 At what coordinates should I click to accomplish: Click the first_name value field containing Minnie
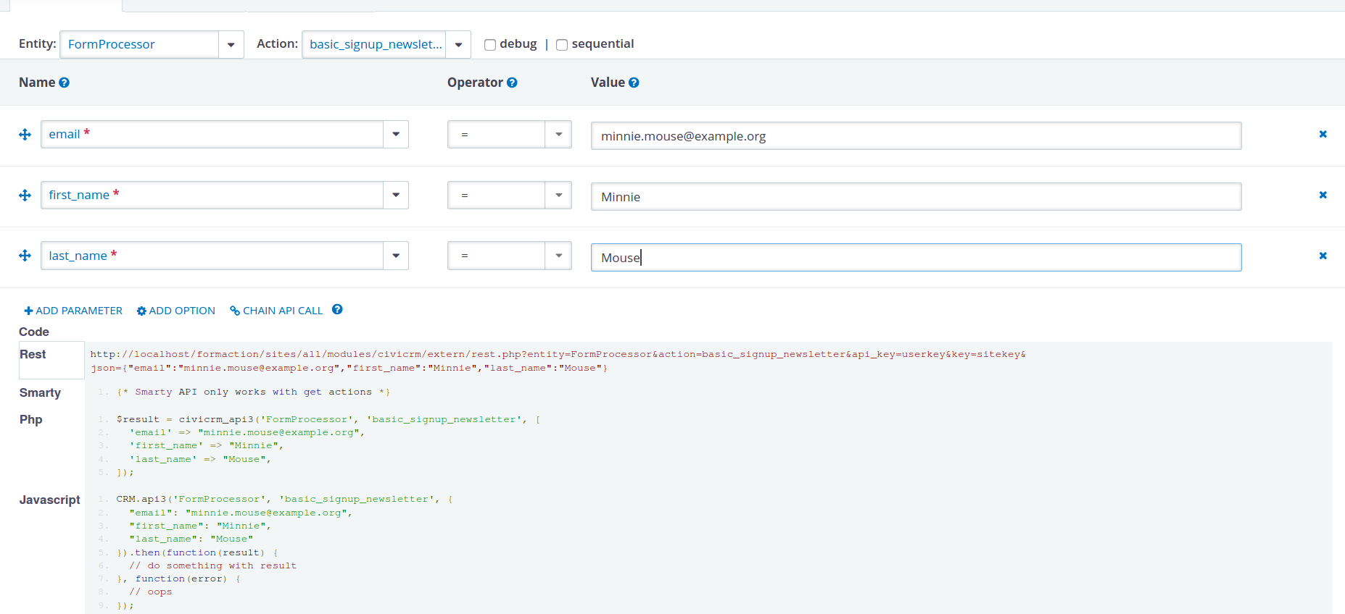915,197
